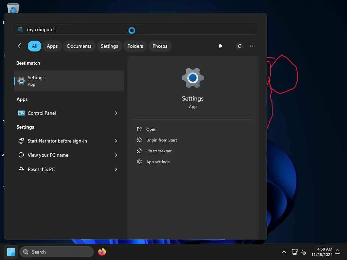Click the Unpin from Start icon
This screenshot has width=347, height=260.
[139, 140]
